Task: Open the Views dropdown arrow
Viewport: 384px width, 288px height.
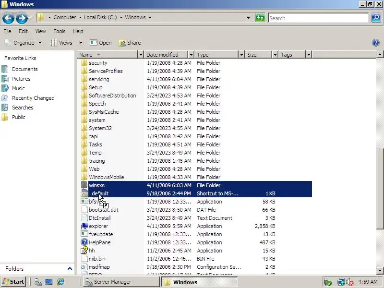Action: pos(81,43)
